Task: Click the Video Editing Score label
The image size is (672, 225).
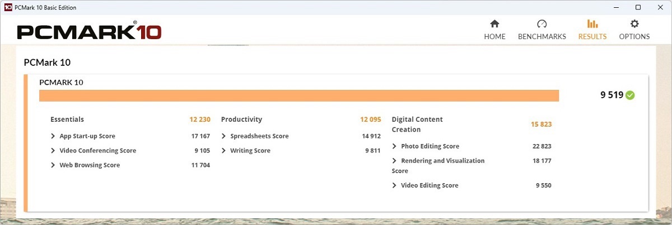Action: 430,185
